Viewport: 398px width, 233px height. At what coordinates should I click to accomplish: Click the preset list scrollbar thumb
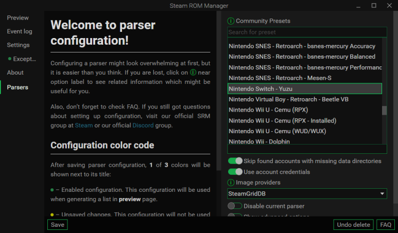(384, 111)
